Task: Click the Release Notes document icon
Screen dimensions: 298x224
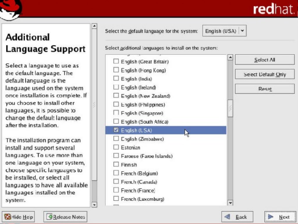Action: click(x=49, y=217)
